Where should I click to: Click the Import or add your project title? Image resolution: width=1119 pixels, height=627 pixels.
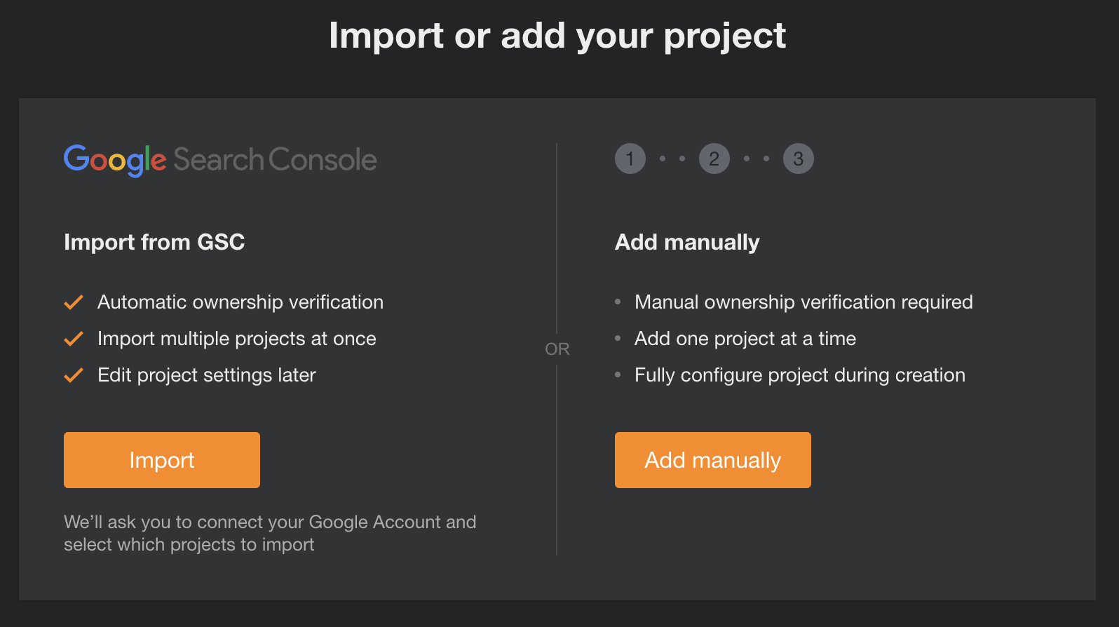pos(557,36)
